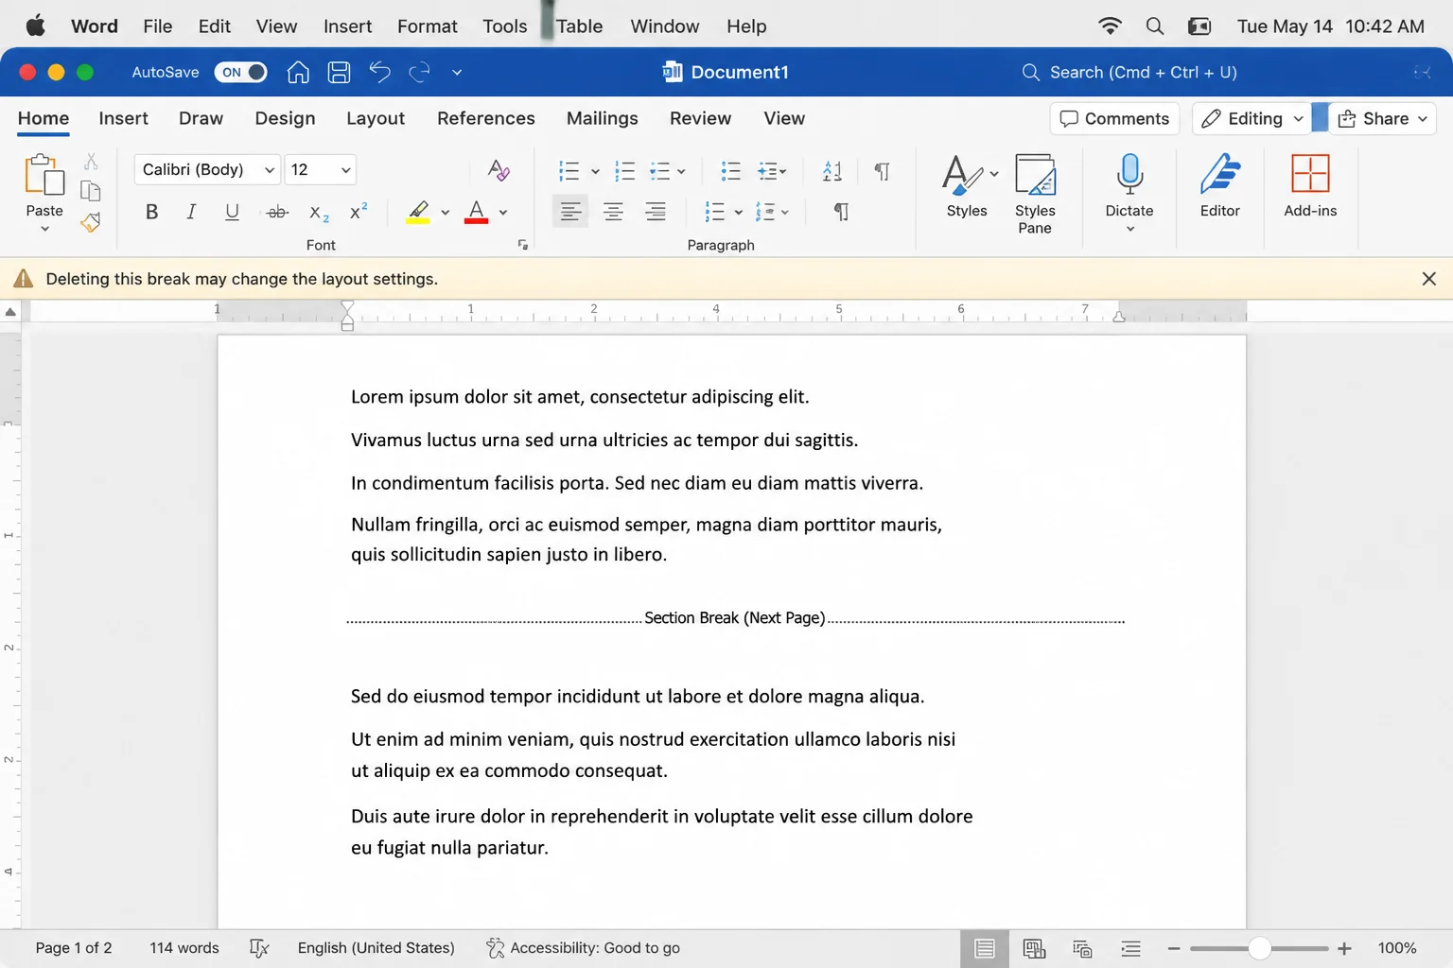Open the Font dialog launcher

(x=523, y=245)
